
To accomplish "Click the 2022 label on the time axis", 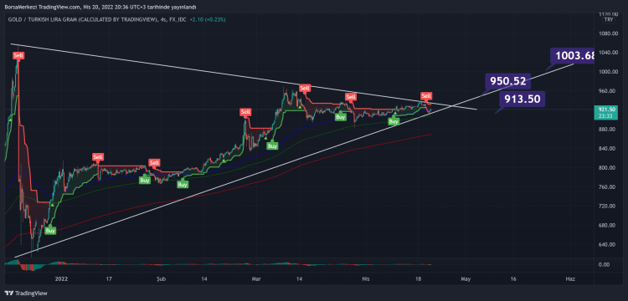I will coord(61,278).
